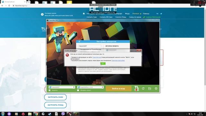Click the 'Загрузить скин' button on website
Image resolution: width=206 pixels, height=116 pixels.
click(x=55, y=97)
